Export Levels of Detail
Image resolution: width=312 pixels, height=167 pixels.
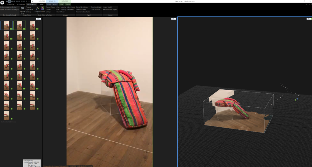coord(81,9)
